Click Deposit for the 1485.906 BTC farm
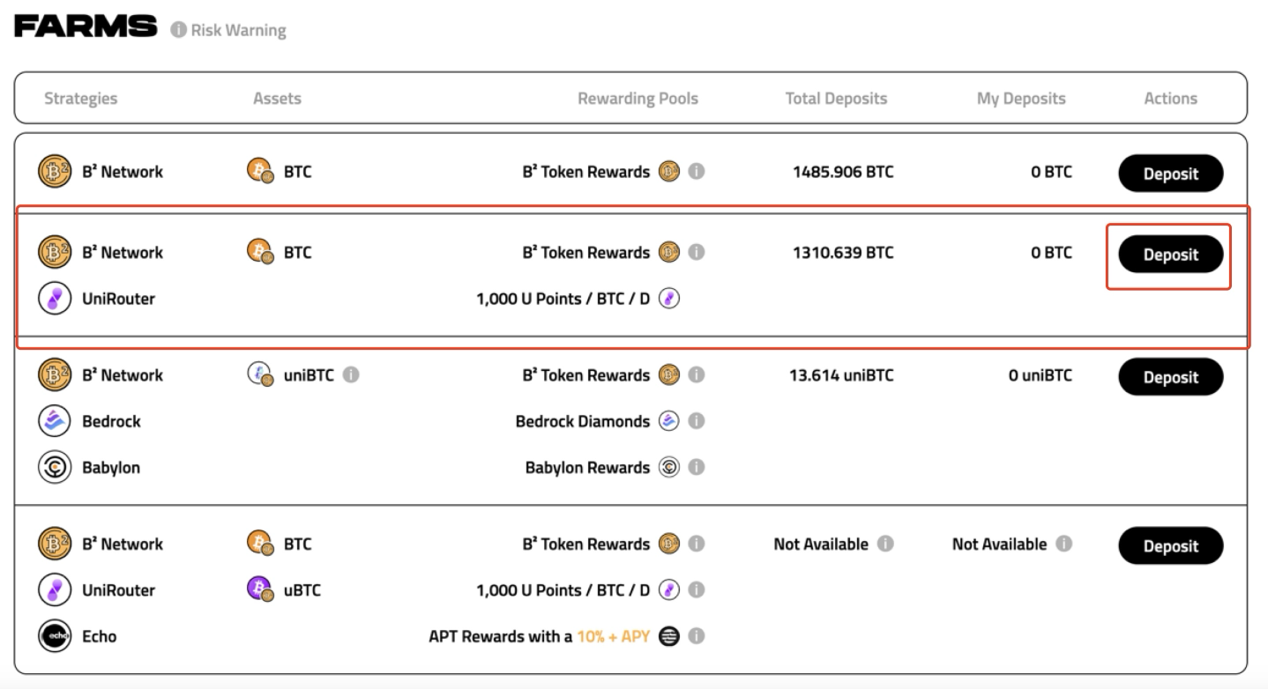Viewport: 1268px width, 689px height. tap(1171, 174)
